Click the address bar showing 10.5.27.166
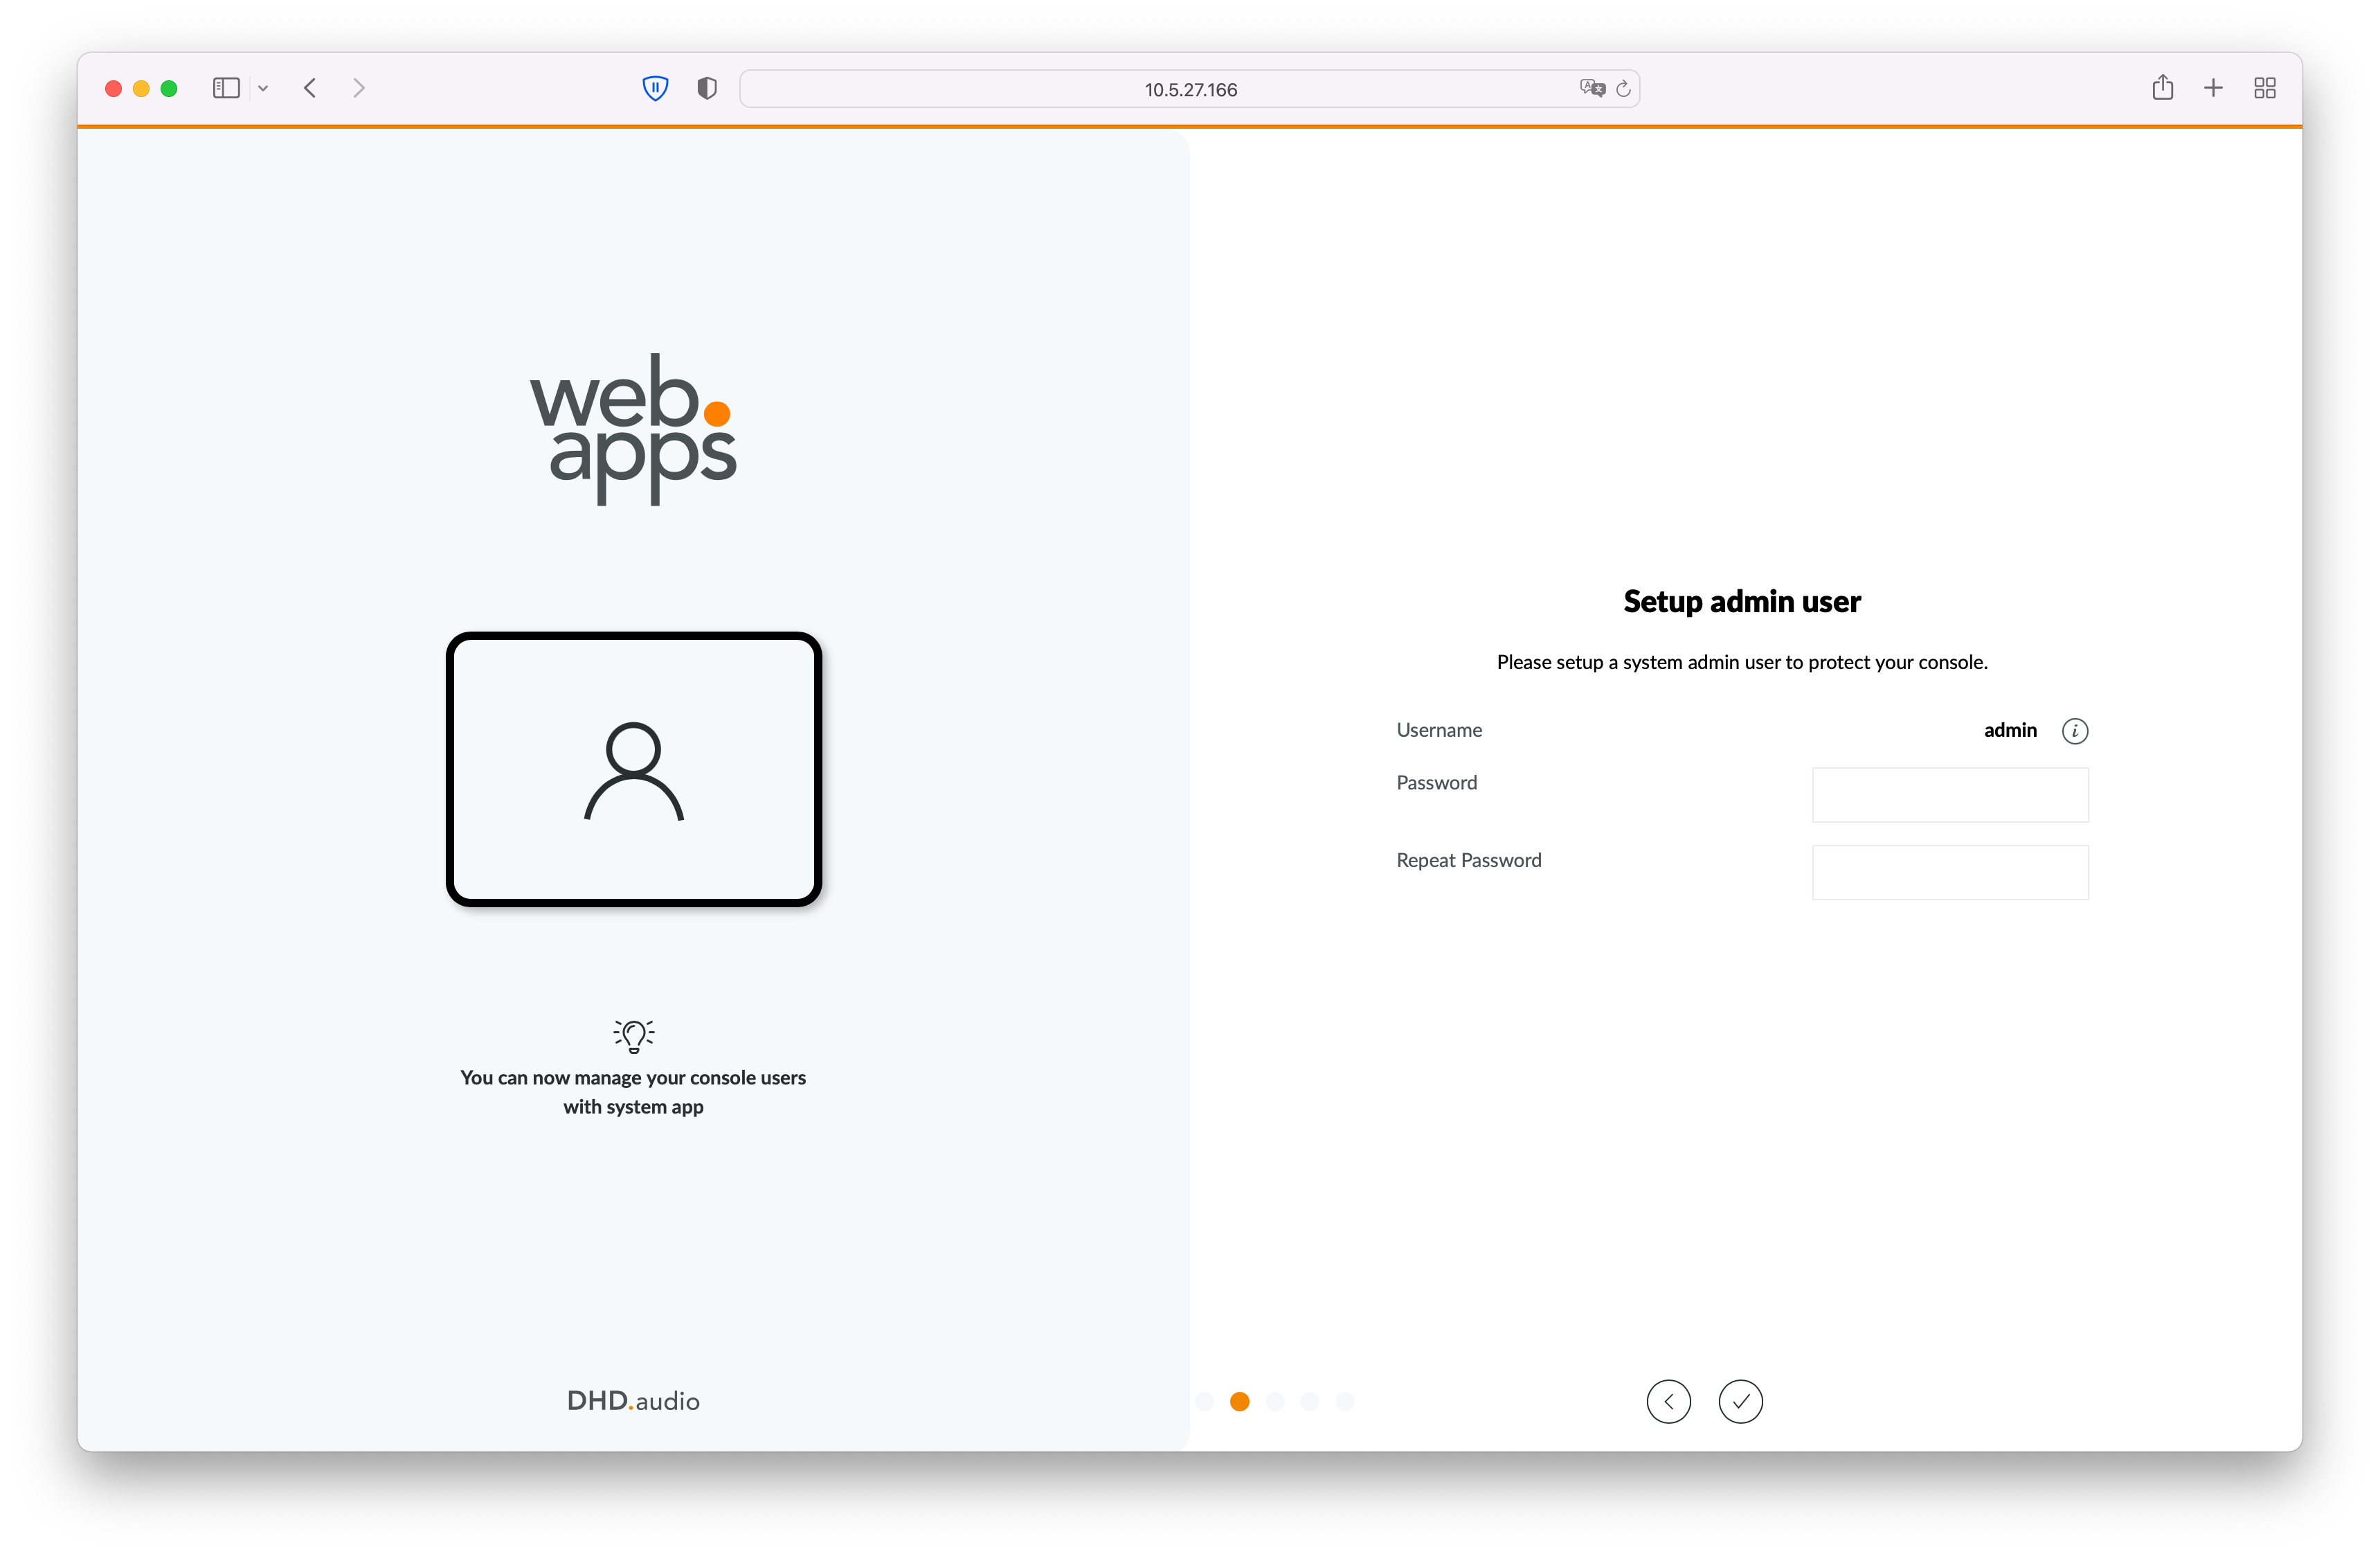Viewport: 2380px width, 1554px height. click(x=1189, y=89)
